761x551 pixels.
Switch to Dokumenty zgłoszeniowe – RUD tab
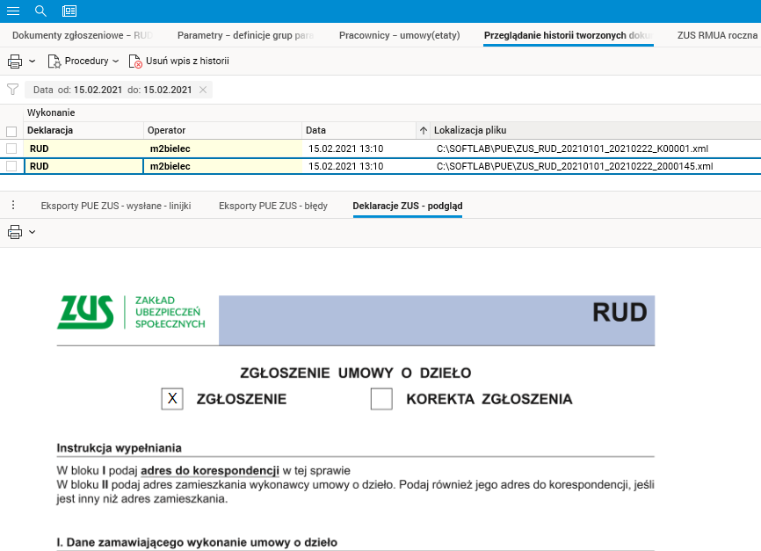(x=83, y=35)
